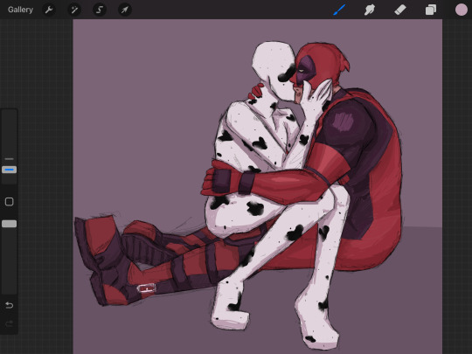Viewport: 472px width, 354px height.
Task: Select the Brush paint tool
Action: [339, 10]
